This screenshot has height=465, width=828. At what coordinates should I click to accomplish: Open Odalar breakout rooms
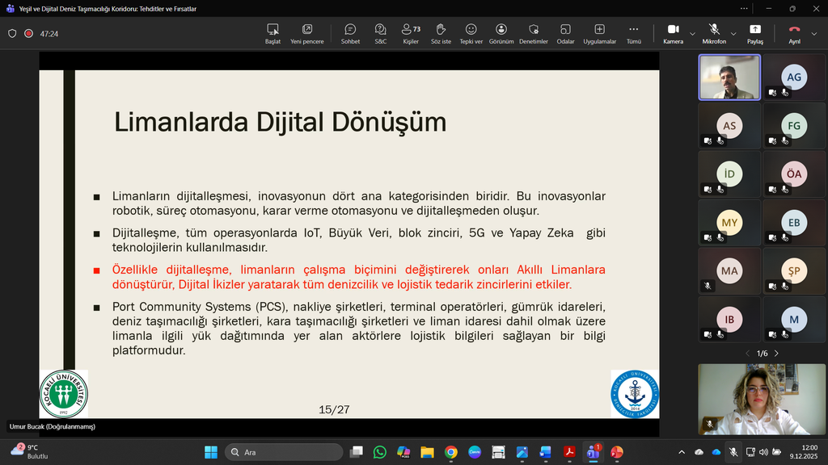coord(565,33)
